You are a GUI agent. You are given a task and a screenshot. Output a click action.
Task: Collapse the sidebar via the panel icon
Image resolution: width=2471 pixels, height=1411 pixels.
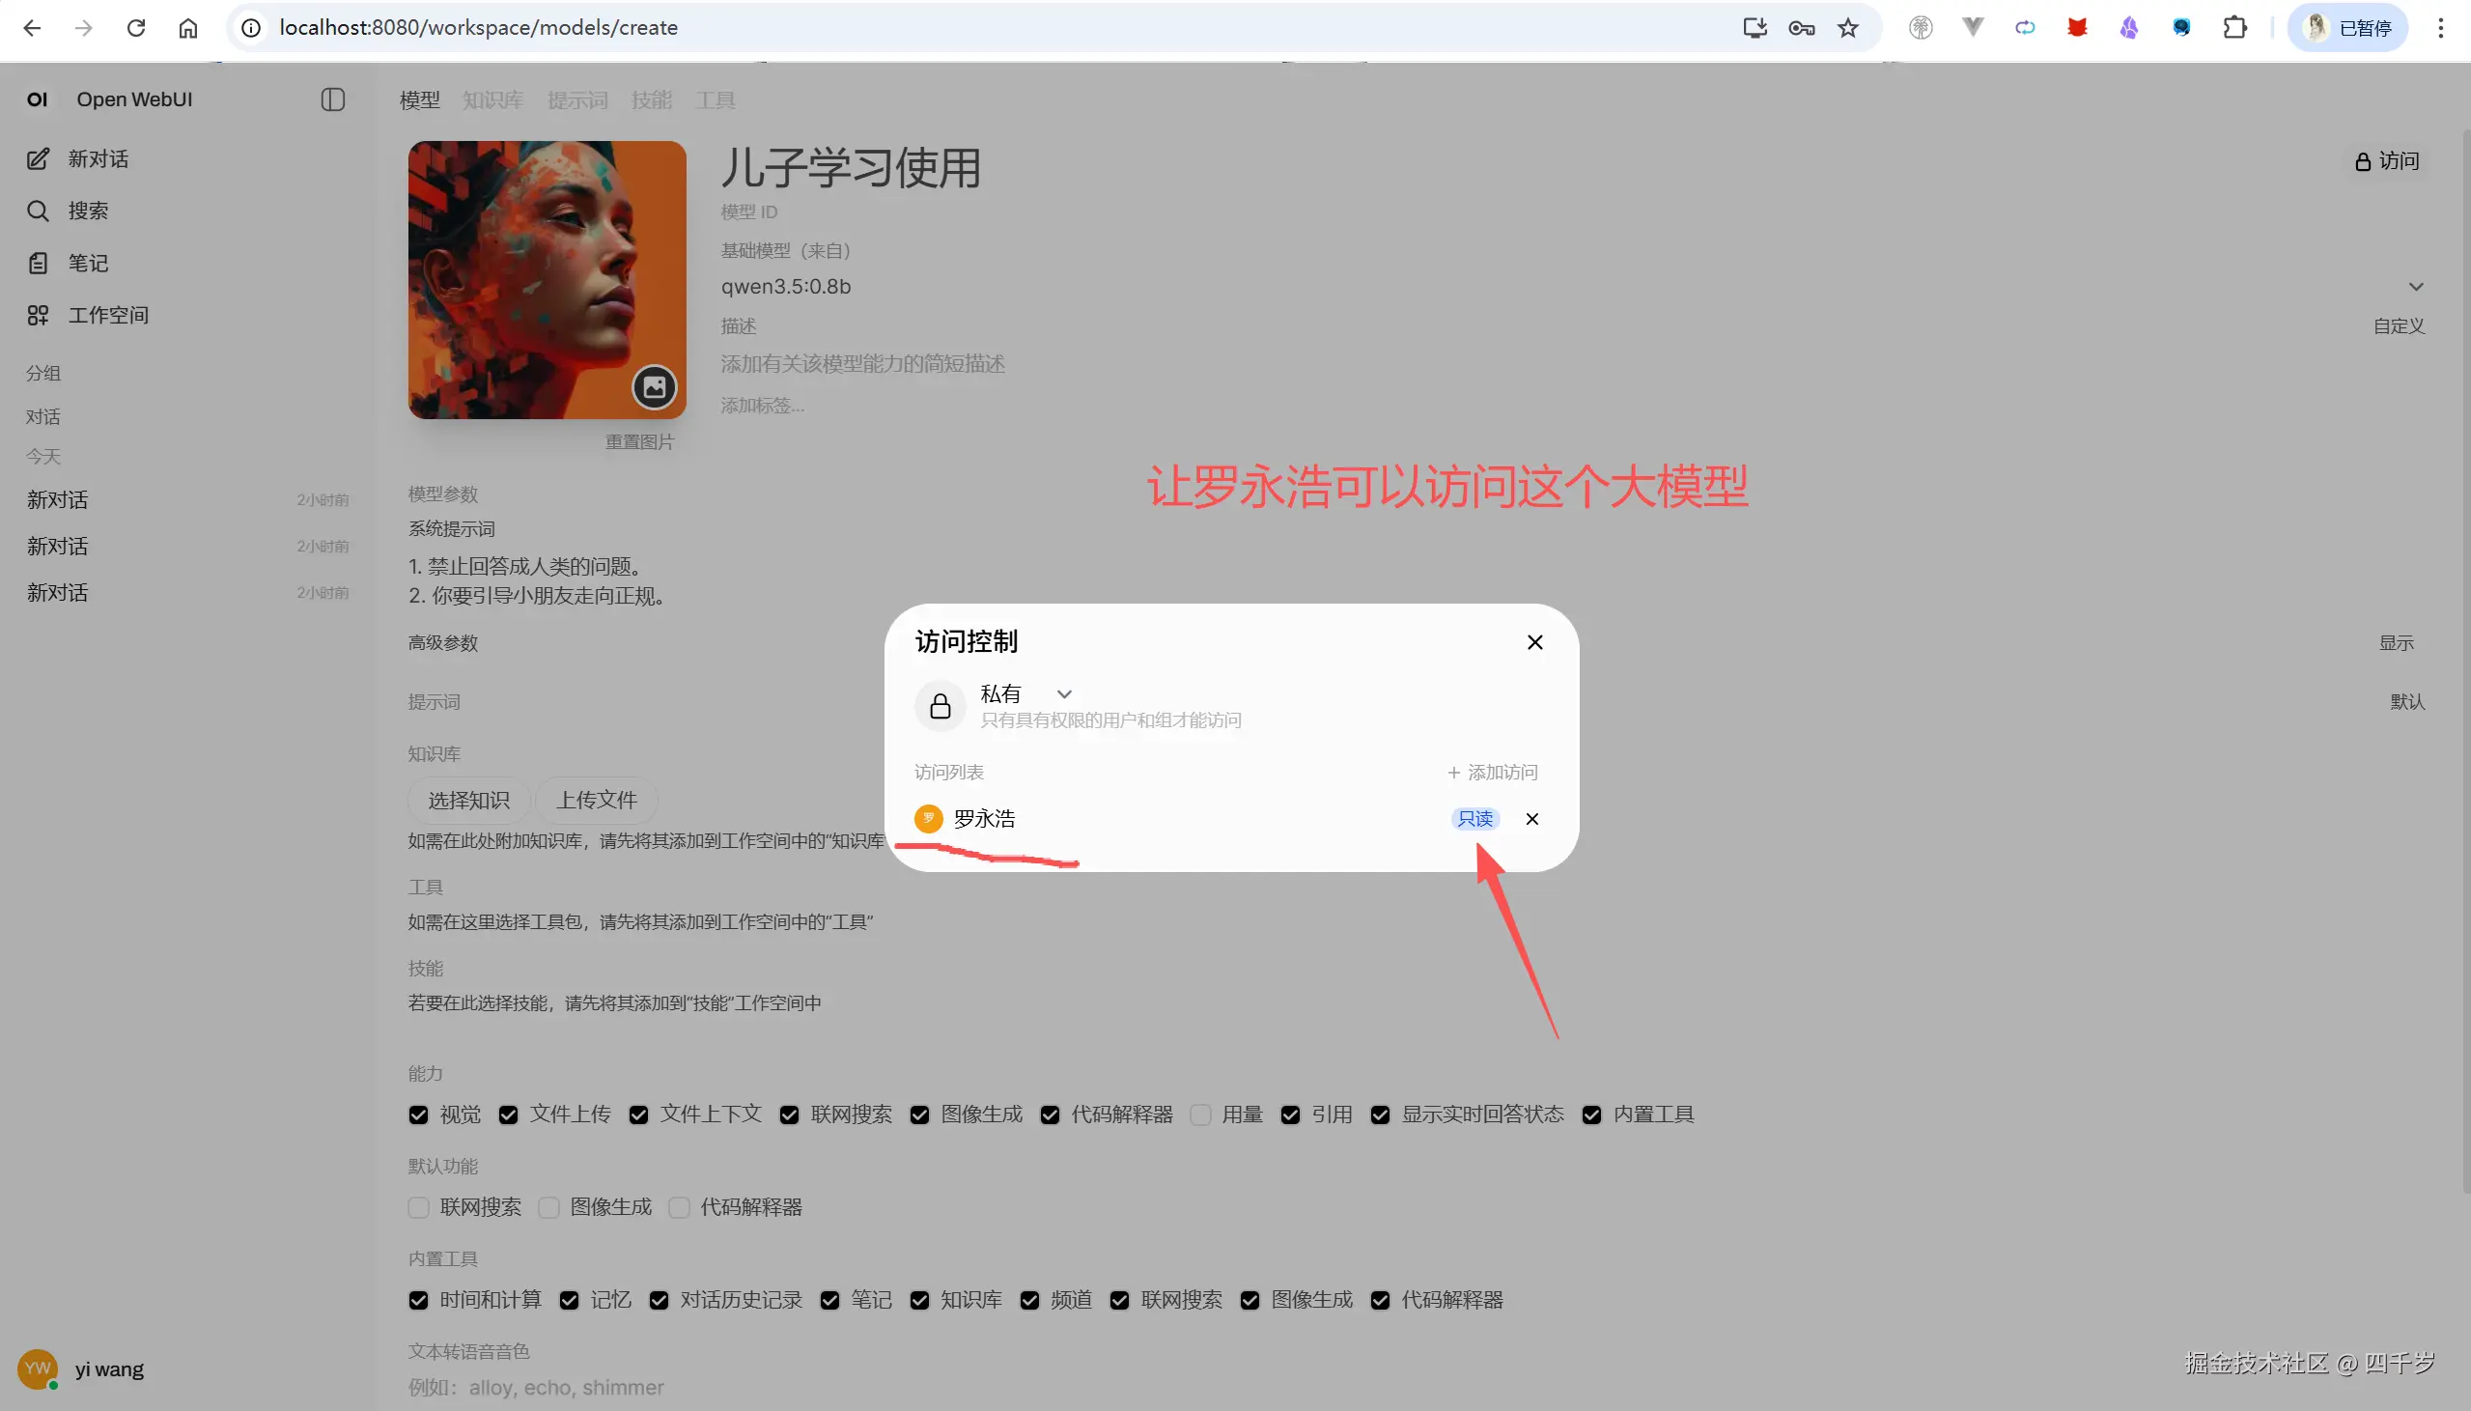332,99
